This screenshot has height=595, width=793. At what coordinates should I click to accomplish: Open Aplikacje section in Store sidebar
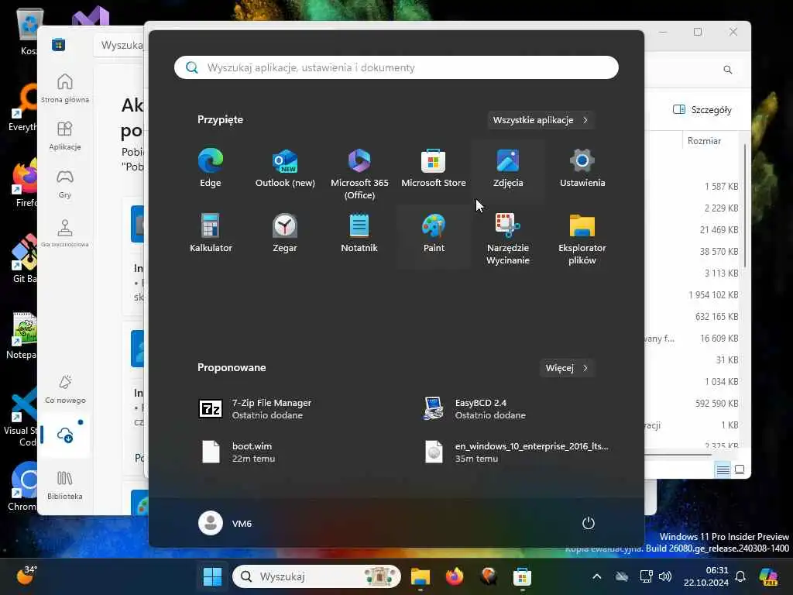[65, 136]
